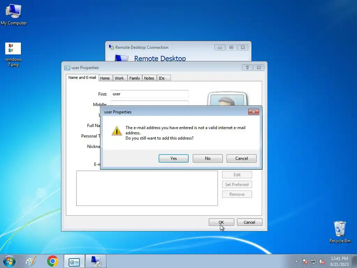This screenshot has height=268, width=357.
Task: Cancel the invalid e-mail warning dialog
Action: [x=241, y=158]
